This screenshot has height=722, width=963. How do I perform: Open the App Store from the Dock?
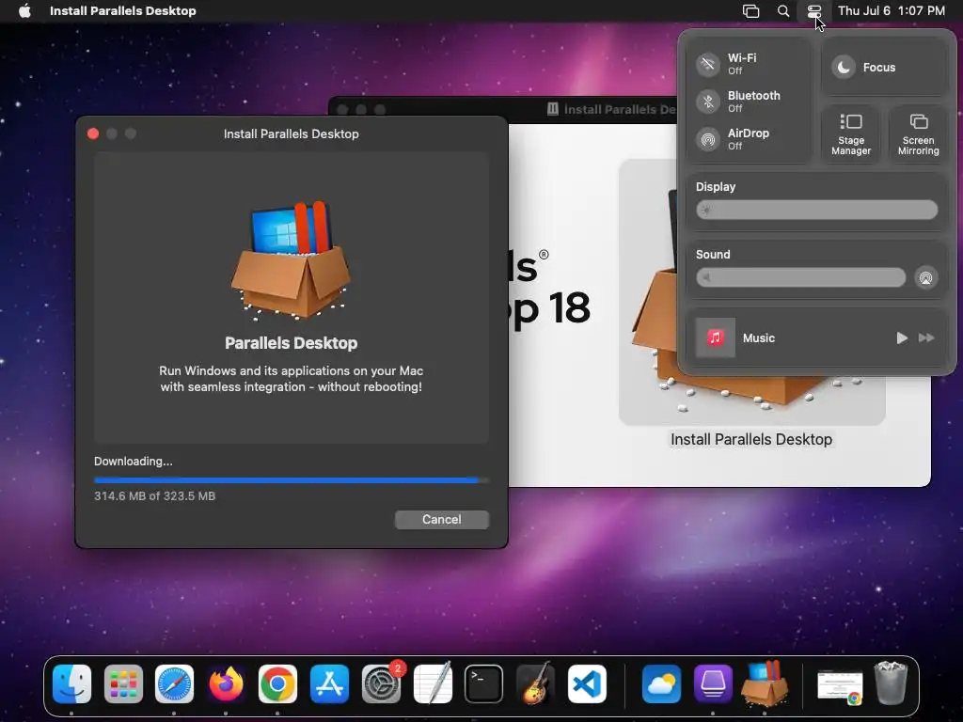pyautogui.click(x=329, y=684)
